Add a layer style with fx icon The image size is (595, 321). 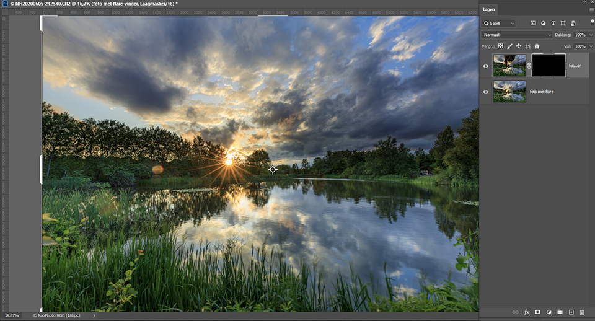527,312
